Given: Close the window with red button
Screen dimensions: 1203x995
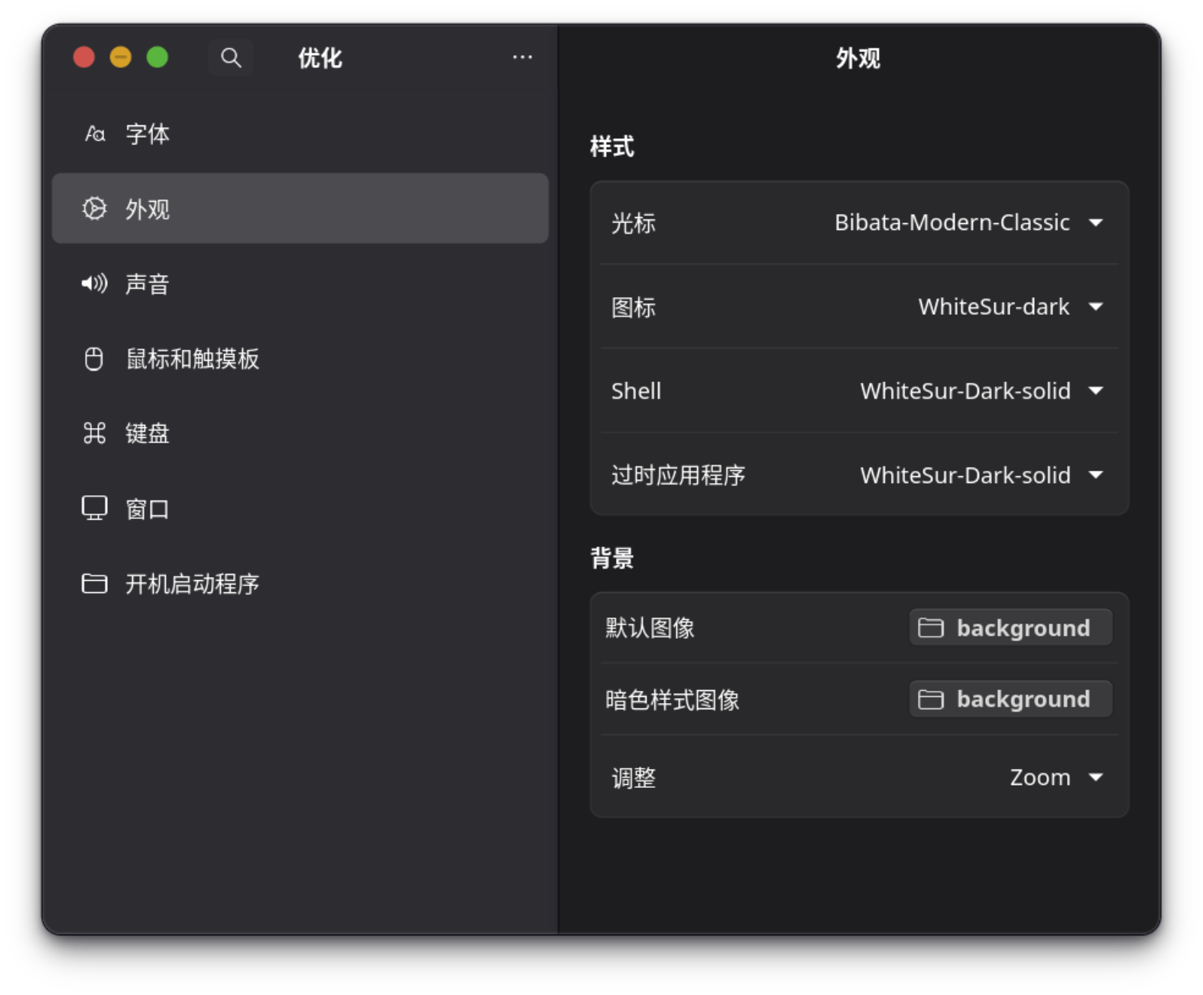Looking at the screenshot, I should pyautogui.click(x=84, y=57).
